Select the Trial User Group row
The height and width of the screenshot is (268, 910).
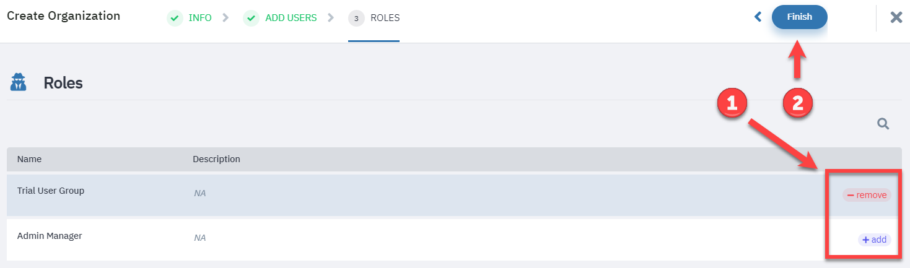455,195
